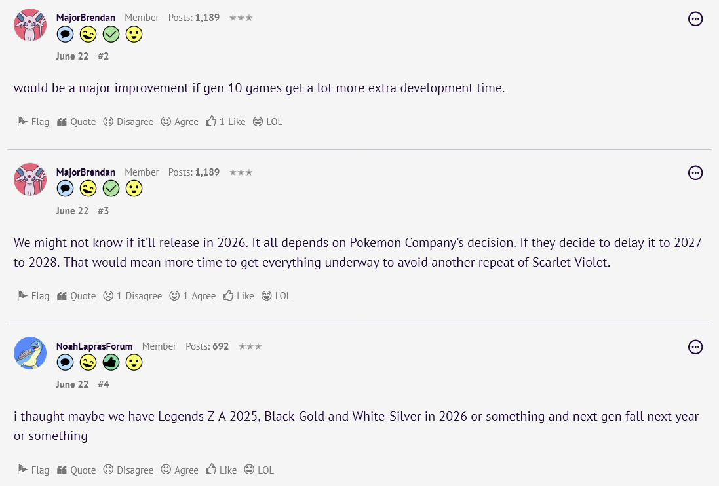719x486 pixels.
Task: Open the #3 post permalink
Action: 103,211
